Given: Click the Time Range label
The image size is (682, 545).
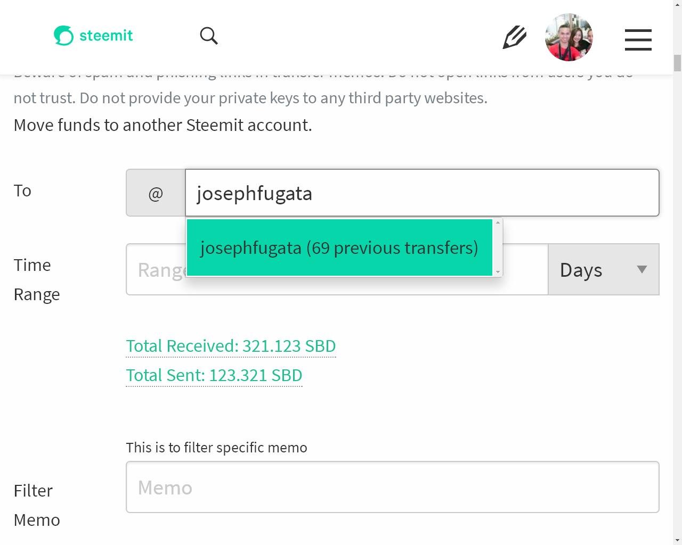Looking at the screenshot, I should tap(36, 279).
